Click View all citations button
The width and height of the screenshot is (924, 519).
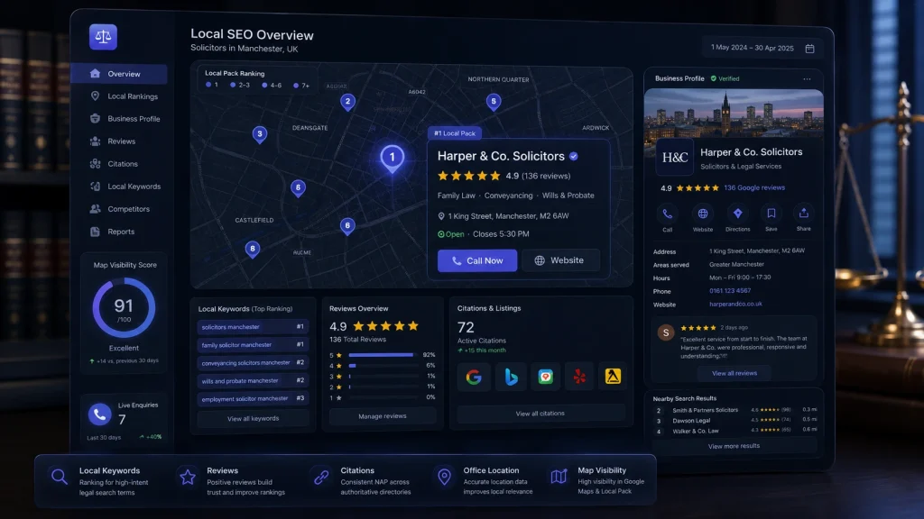point(540,414)
